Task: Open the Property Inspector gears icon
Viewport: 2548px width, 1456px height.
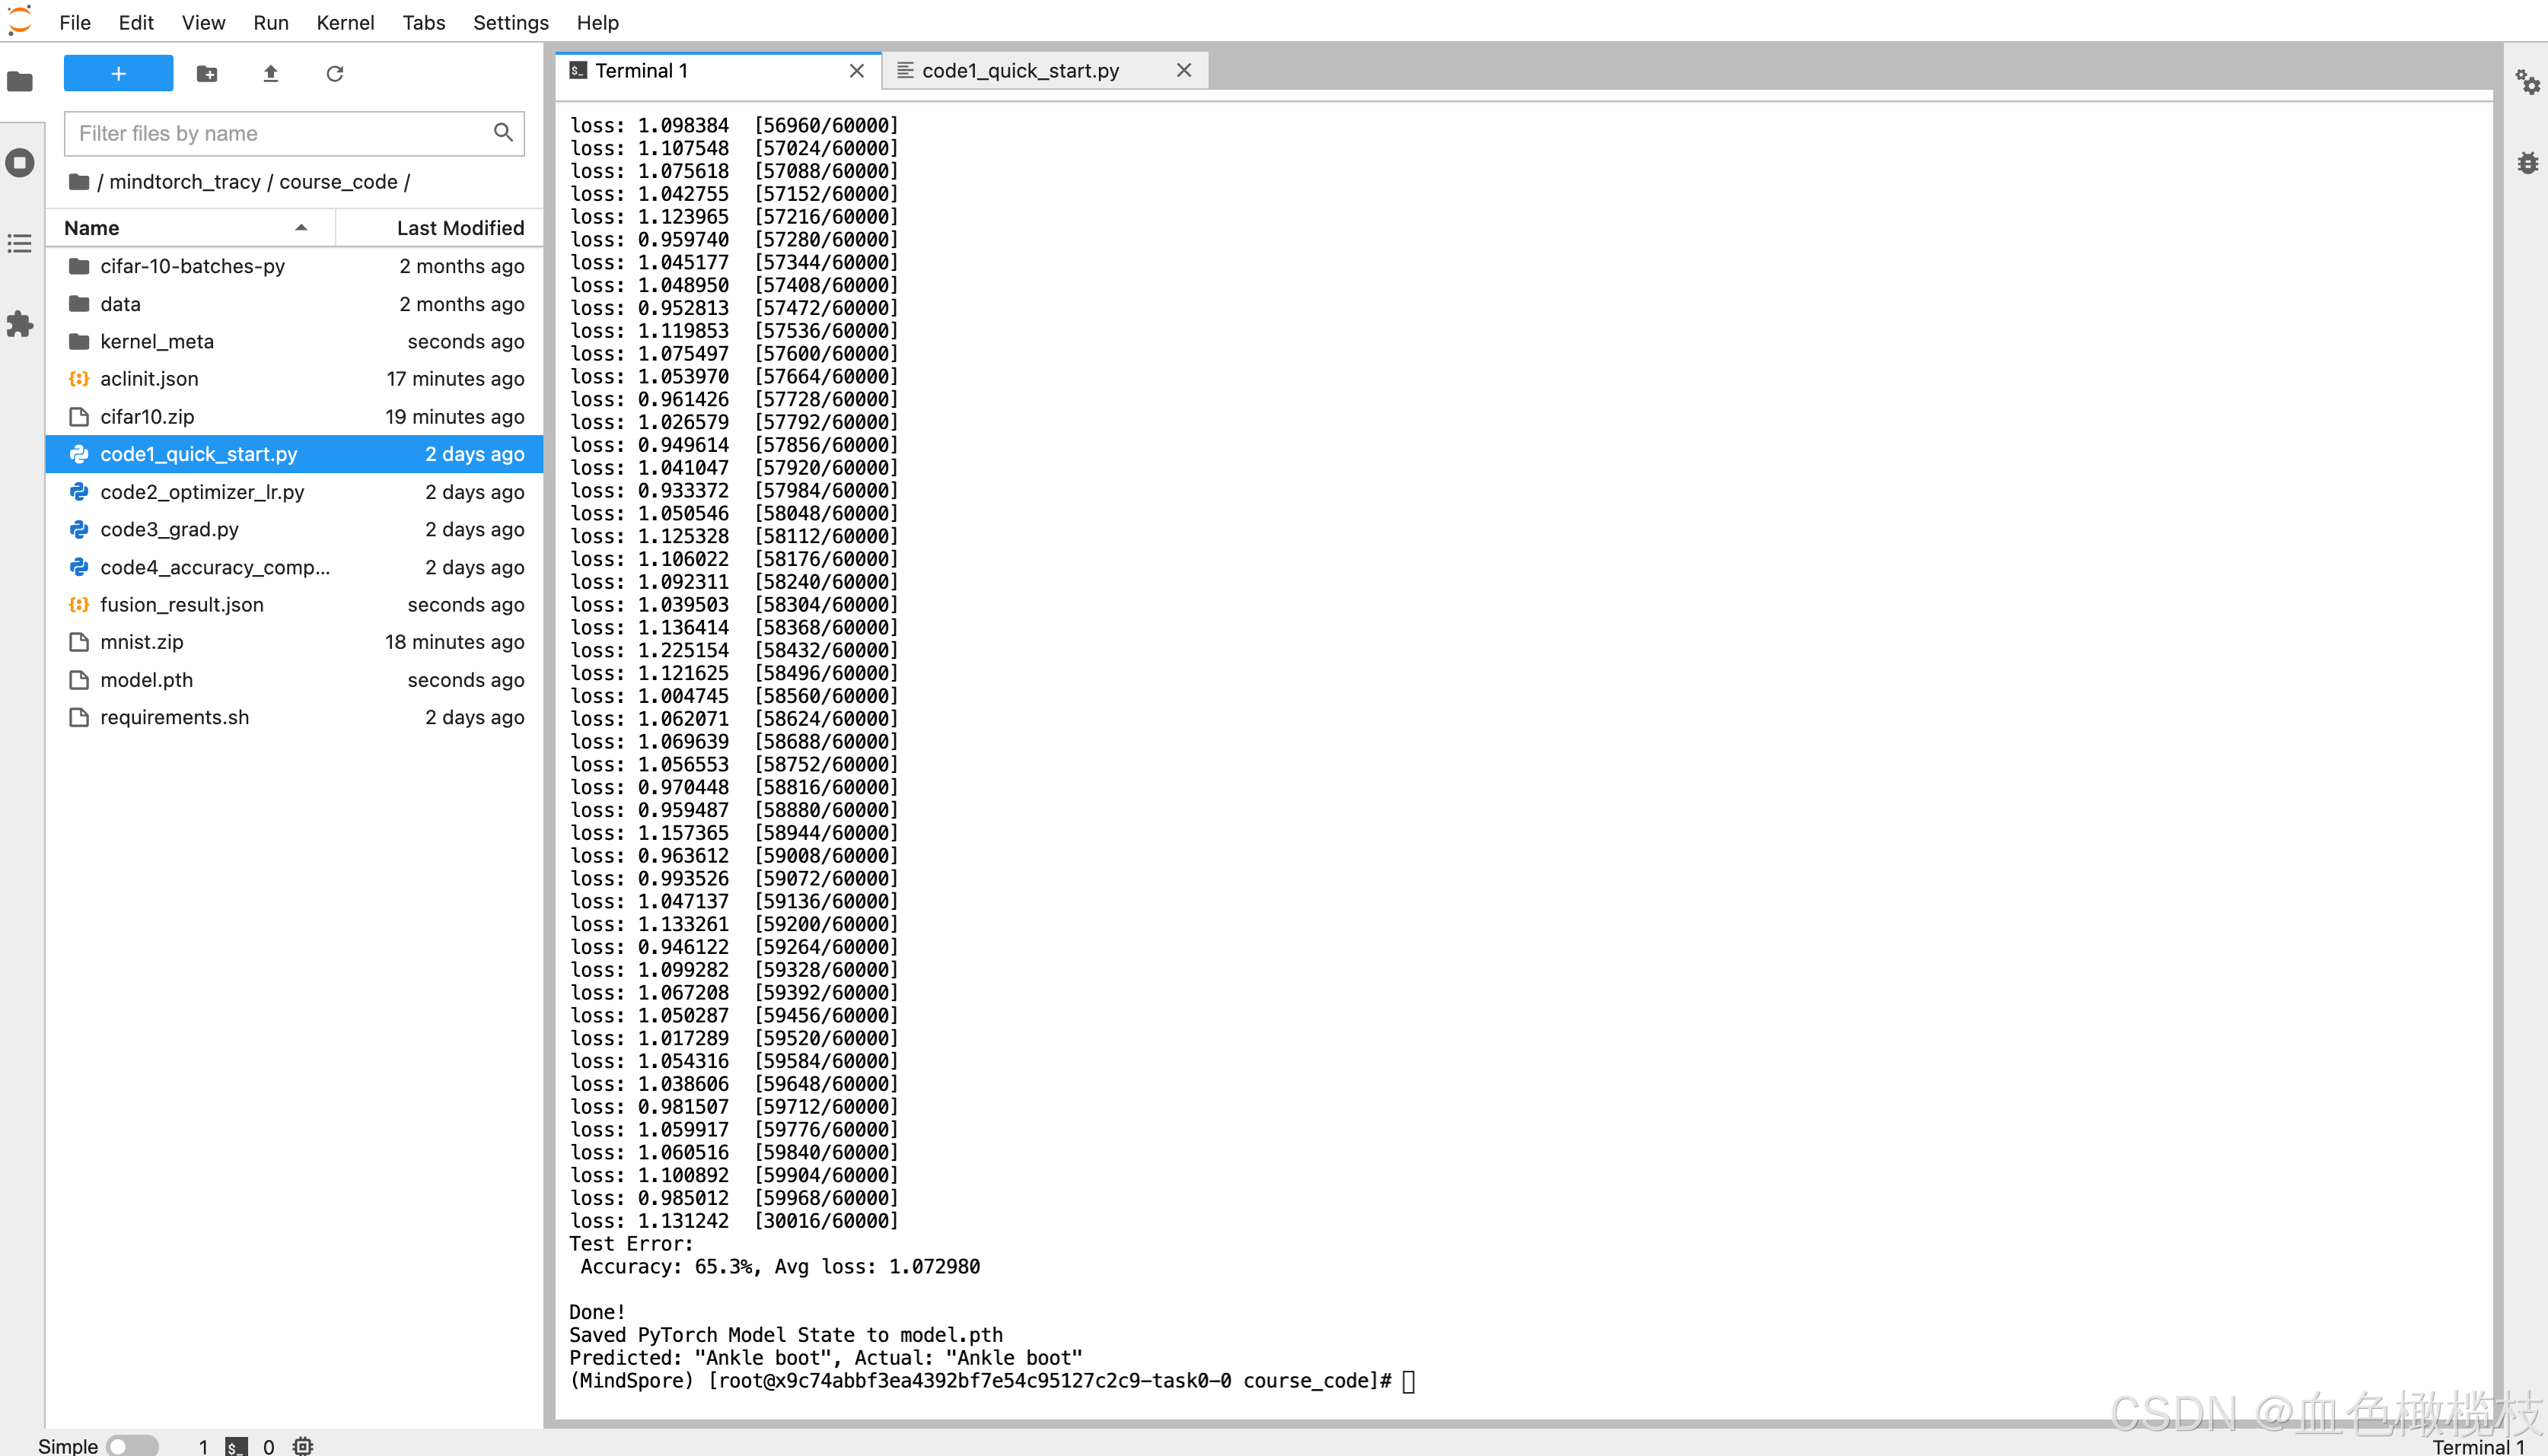Action: 2527,82
